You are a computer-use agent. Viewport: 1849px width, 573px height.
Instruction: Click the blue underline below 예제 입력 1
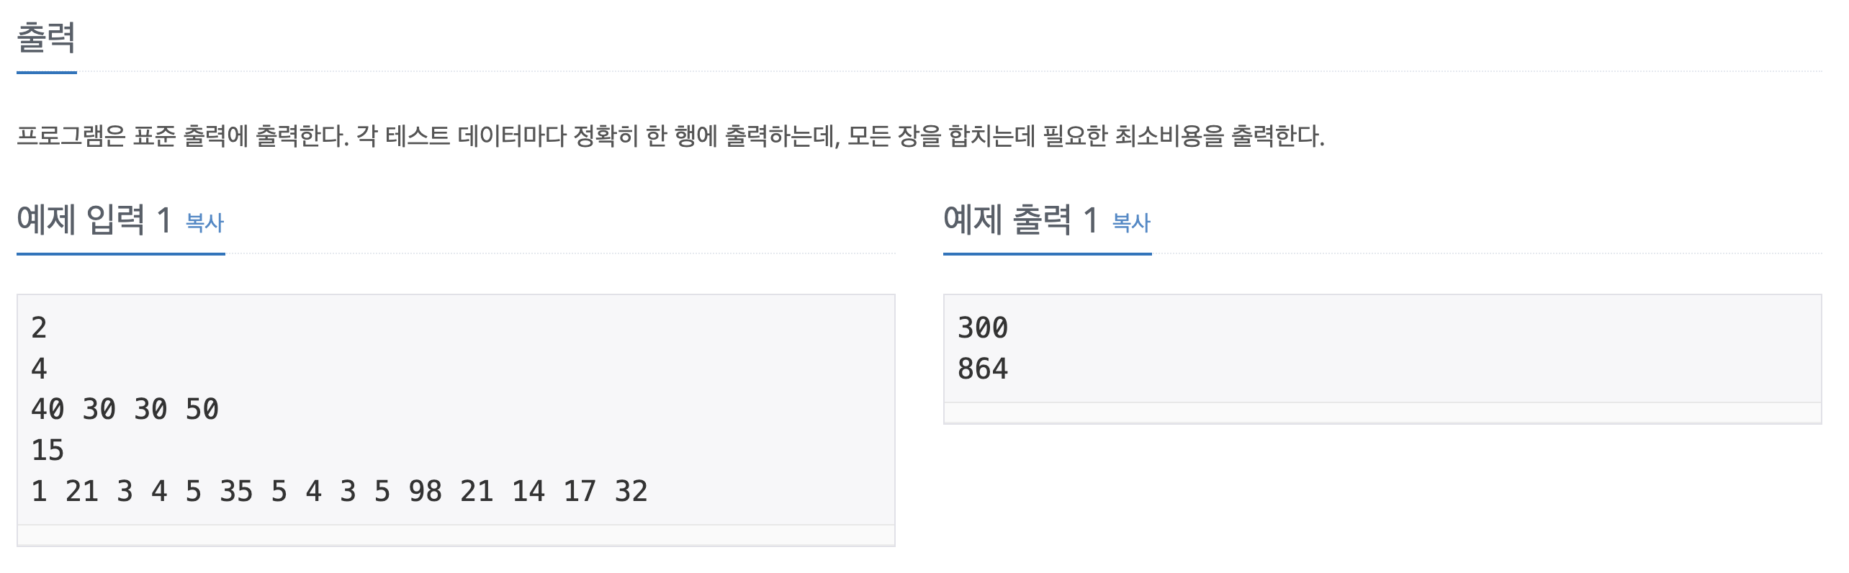(120, 252)
